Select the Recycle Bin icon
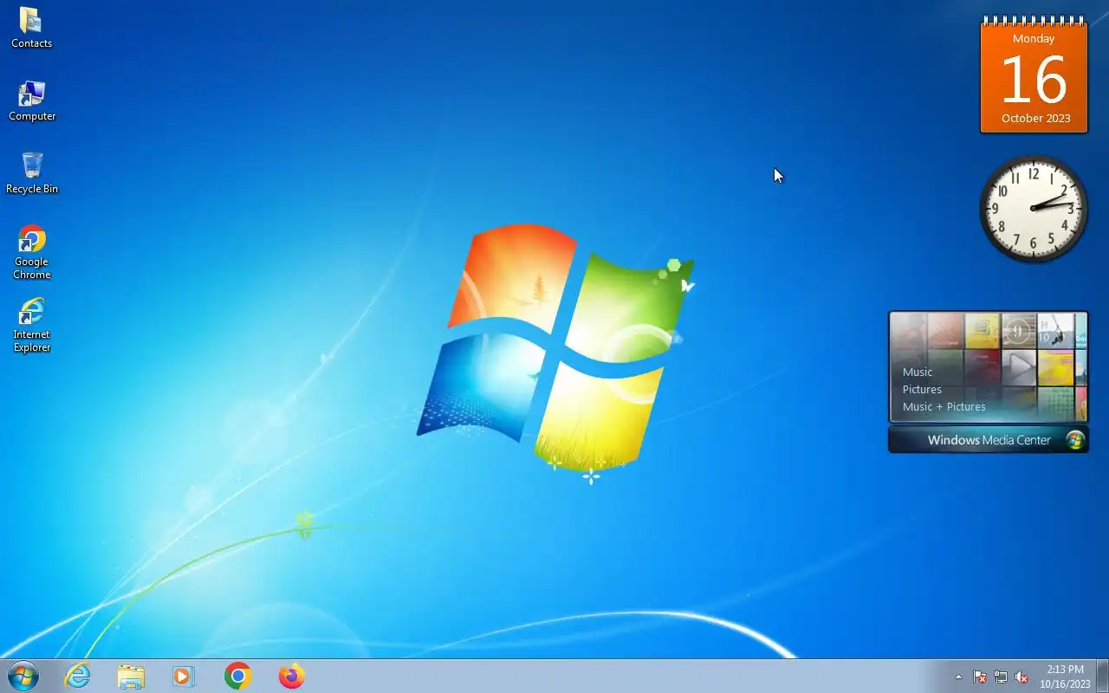 (31, 172)
